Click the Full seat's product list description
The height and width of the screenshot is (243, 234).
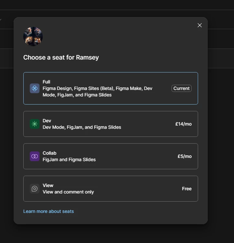click(x=97, y=92)
